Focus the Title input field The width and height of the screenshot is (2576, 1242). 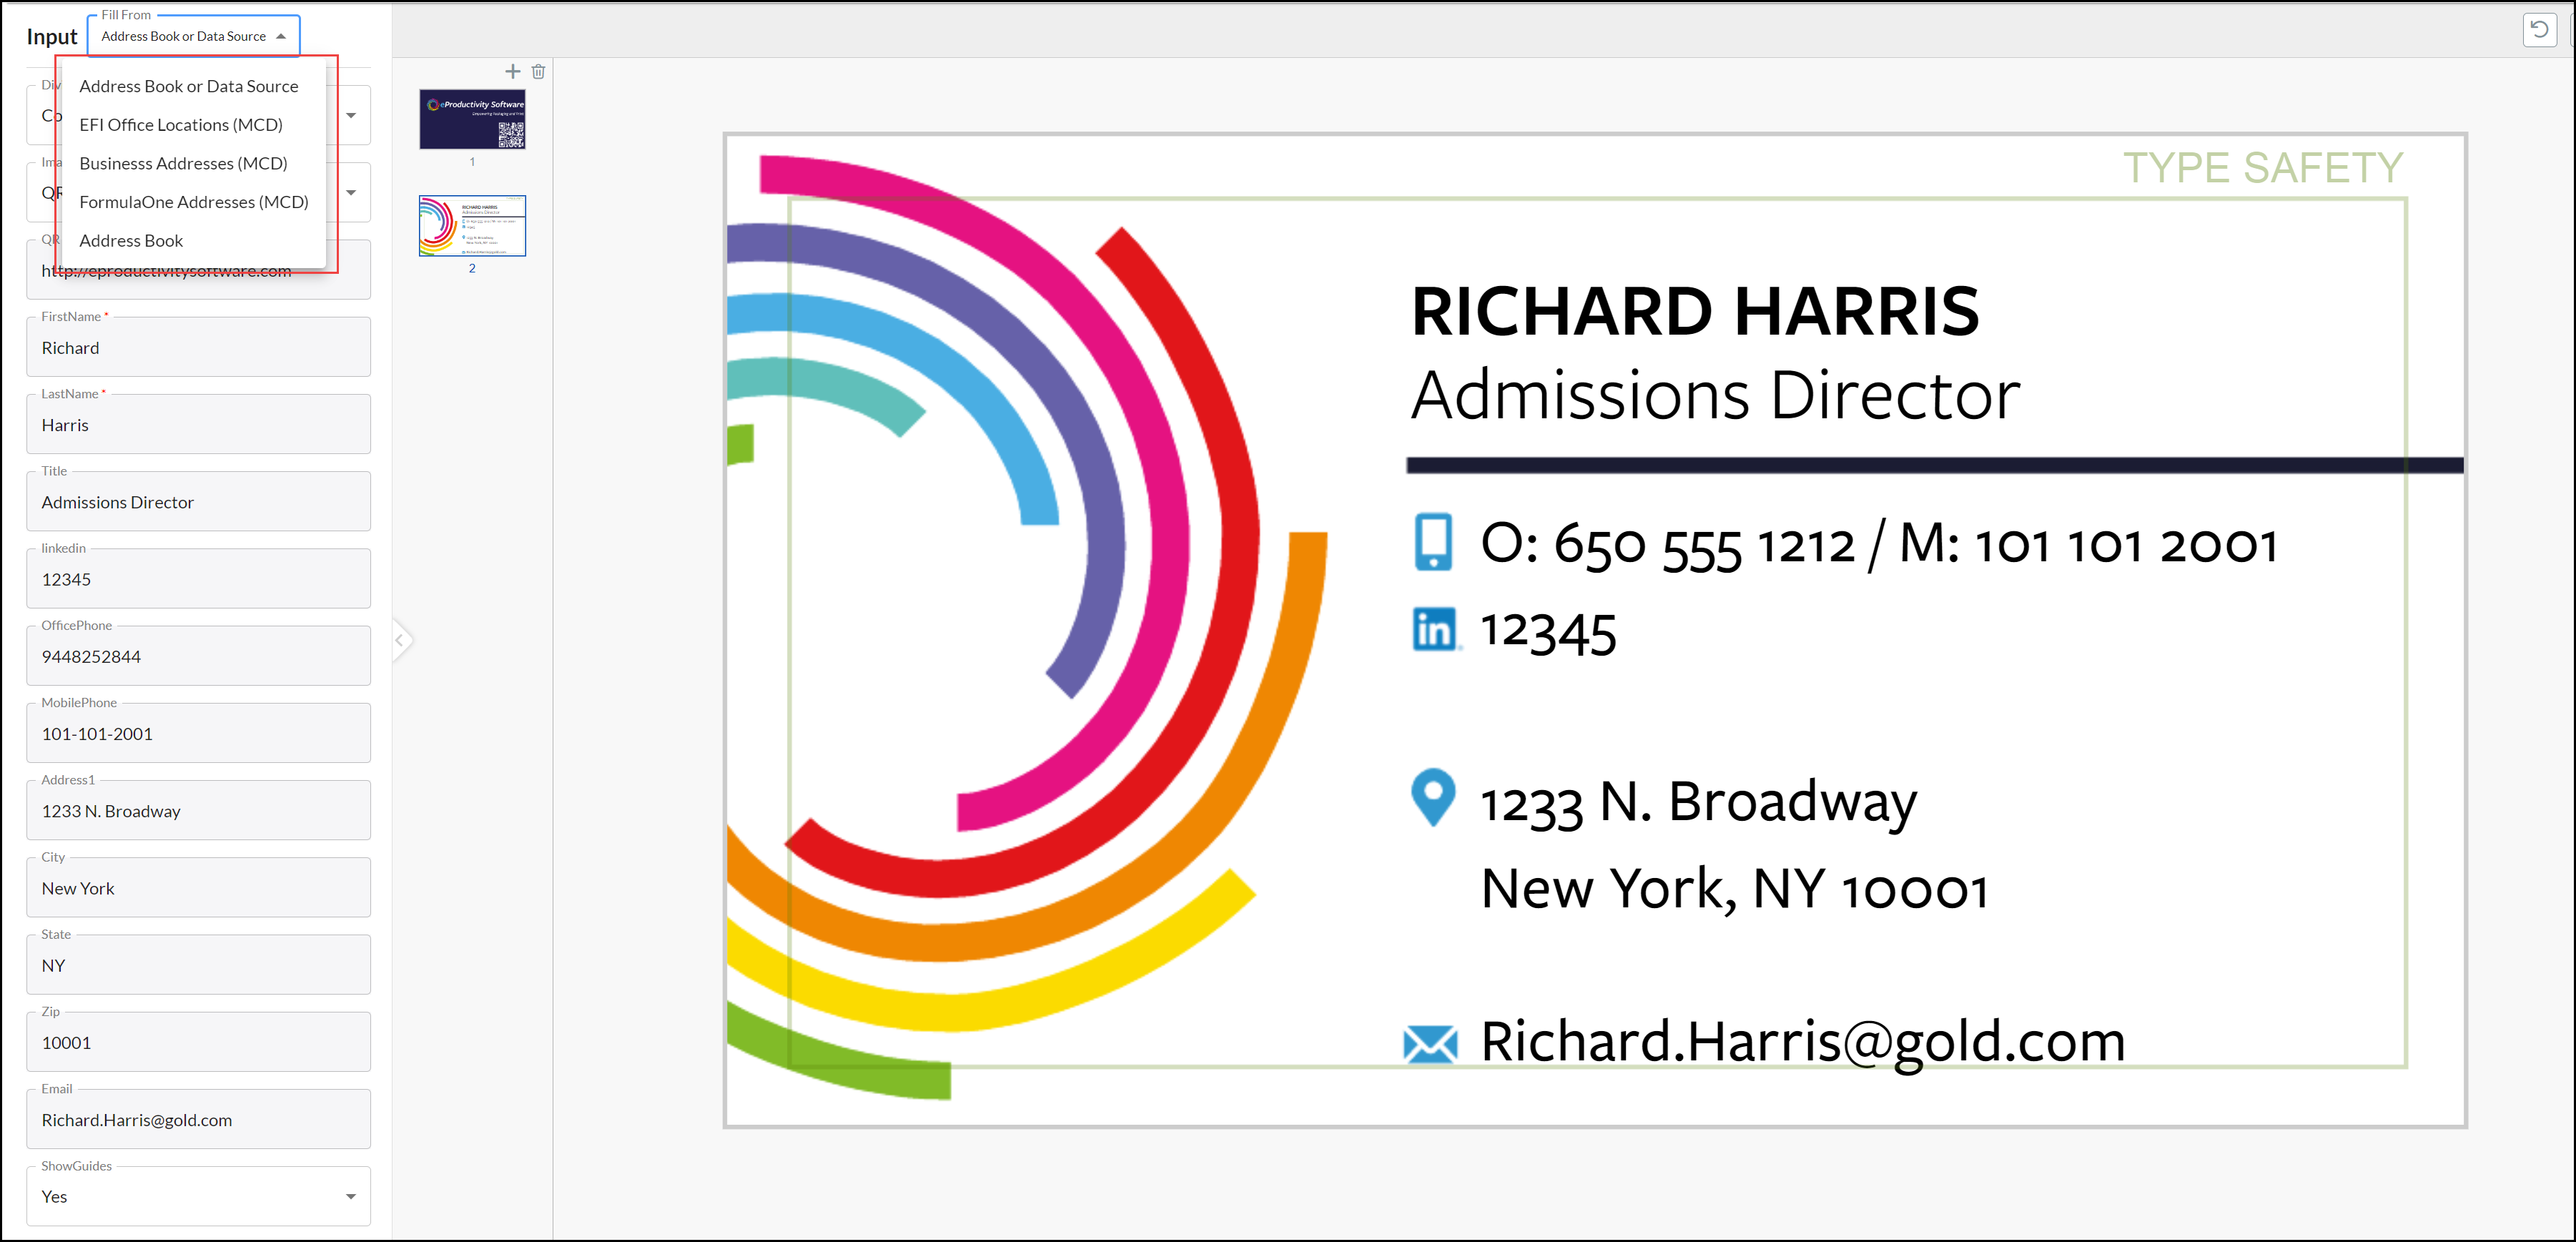(x=198, y=502)
